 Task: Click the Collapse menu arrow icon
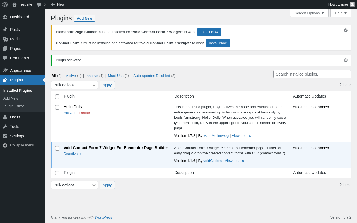pyautogui.click(x=5, y=145)
